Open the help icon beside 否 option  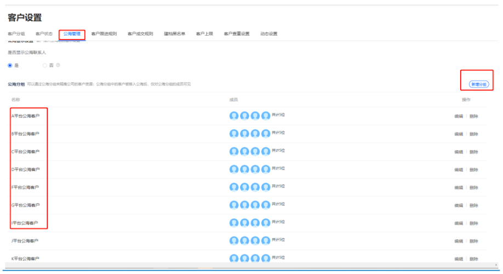(58, 65)
